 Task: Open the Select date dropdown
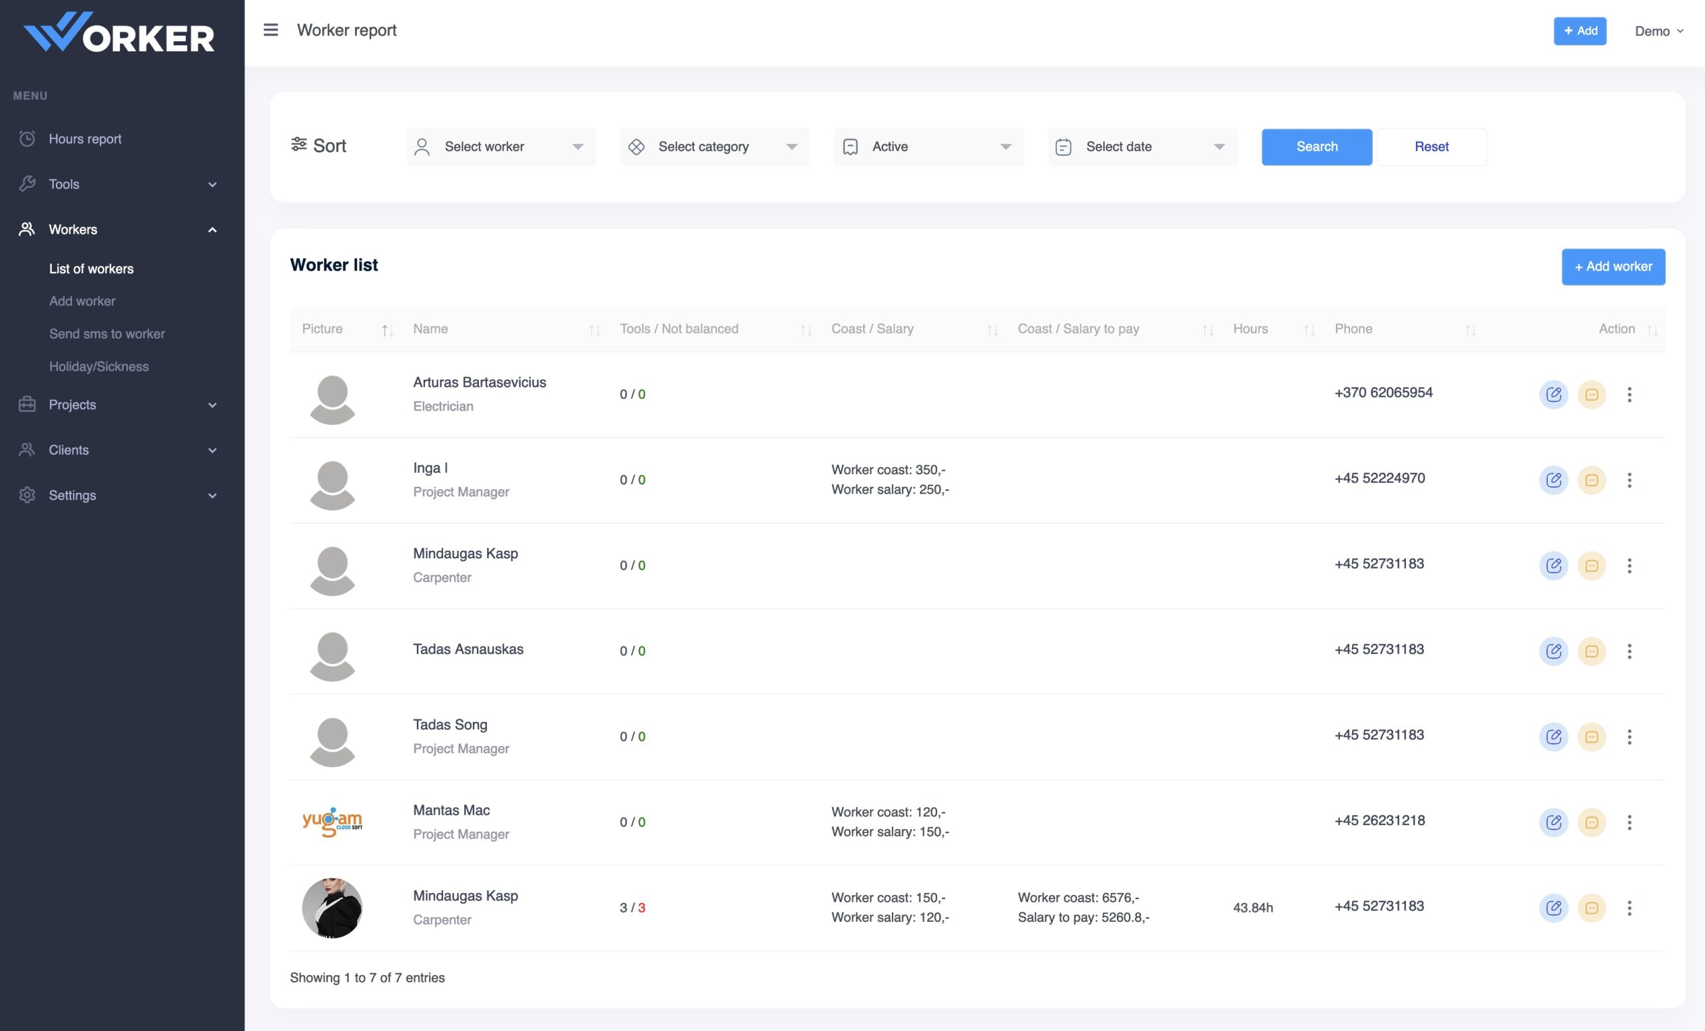pos(1142,147)
